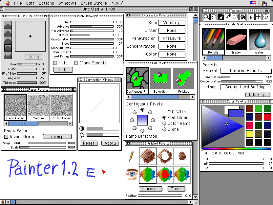Select Color Ramp fill option
The height and width of the screenshot is (205, 273).
164,124
